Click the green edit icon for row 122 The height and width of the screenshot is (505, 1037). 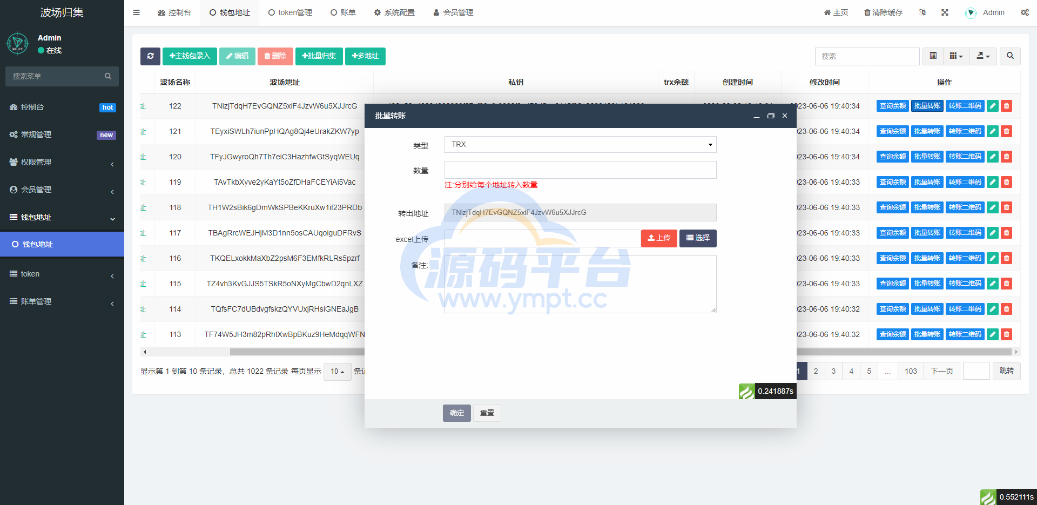pyautogui.click(x=993, y=106)
